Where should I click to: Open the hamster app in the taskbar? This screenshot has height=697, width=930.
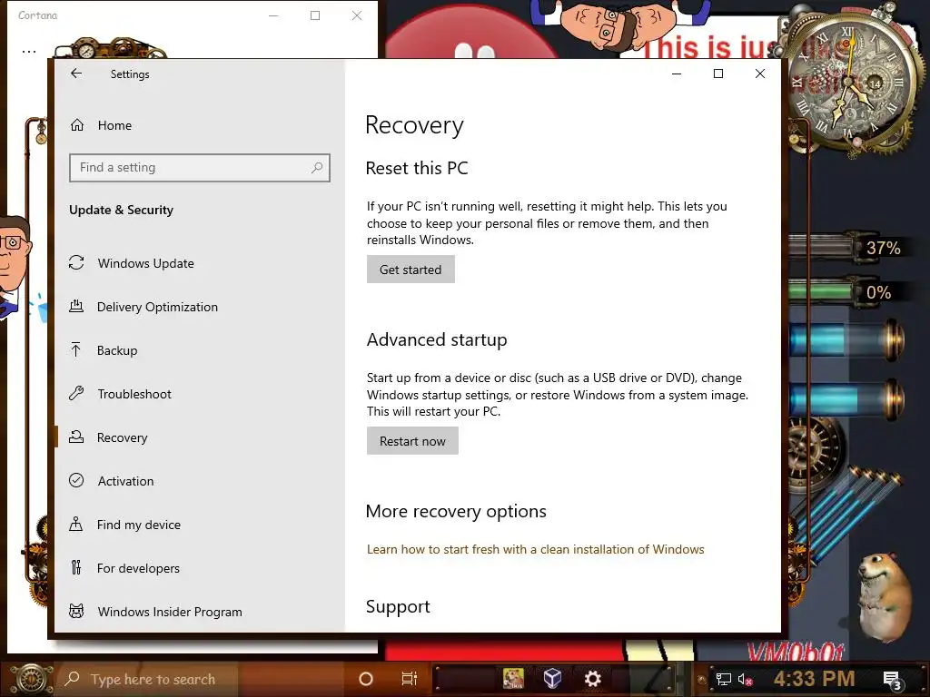tap(513, 679)
